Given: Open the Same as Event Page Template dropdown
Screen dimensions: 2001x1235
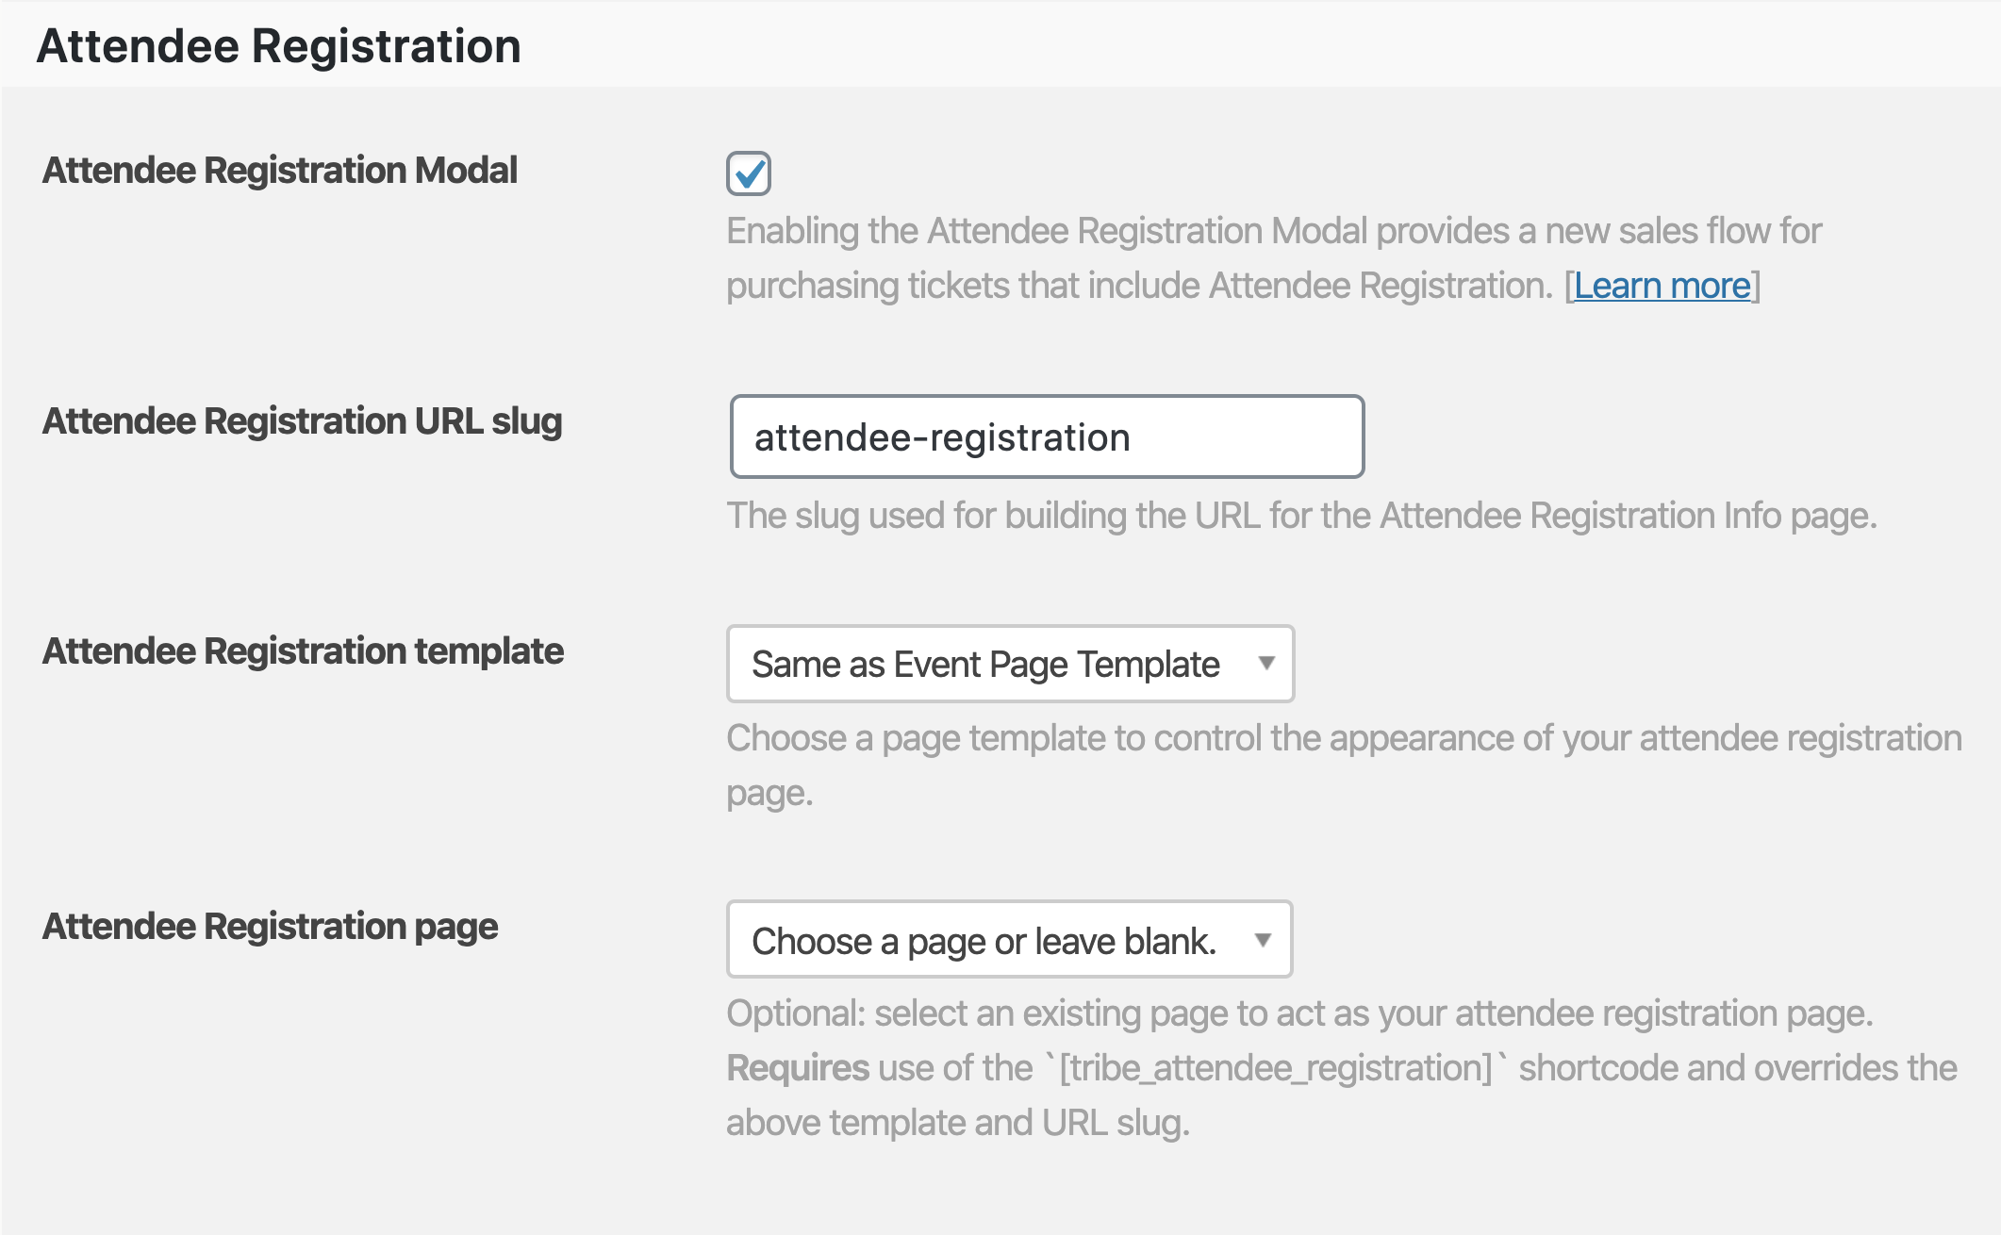Looking at the screenshot, I should tap(1010, 664).
